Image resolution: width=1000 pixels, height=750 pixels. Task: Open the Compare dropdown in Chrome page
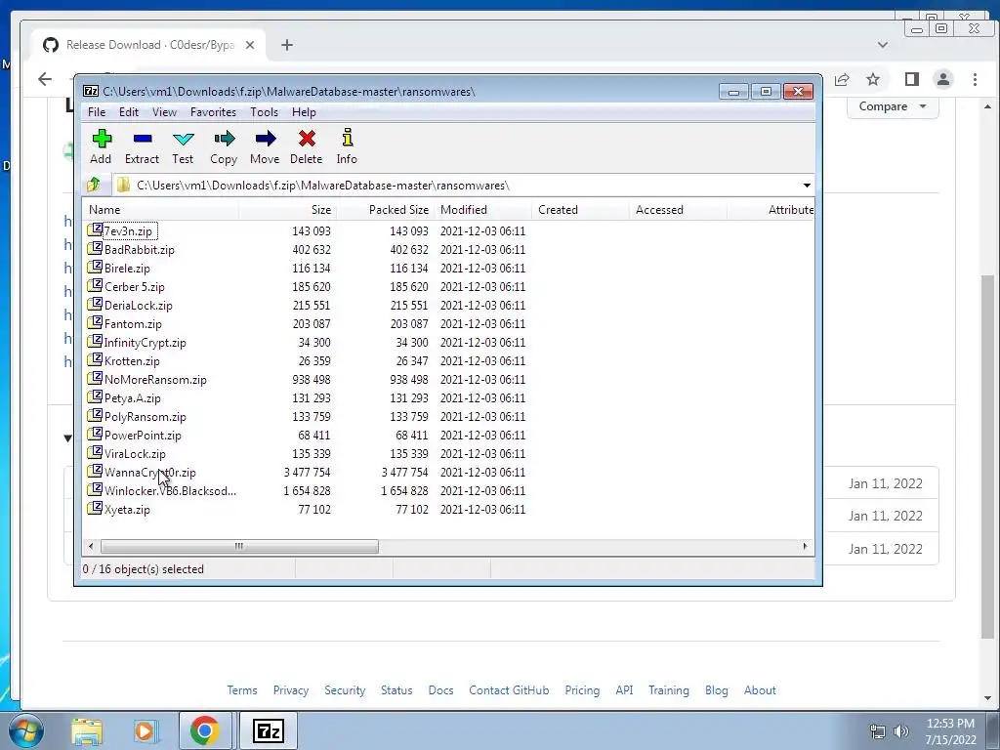(x=893, y=106)
